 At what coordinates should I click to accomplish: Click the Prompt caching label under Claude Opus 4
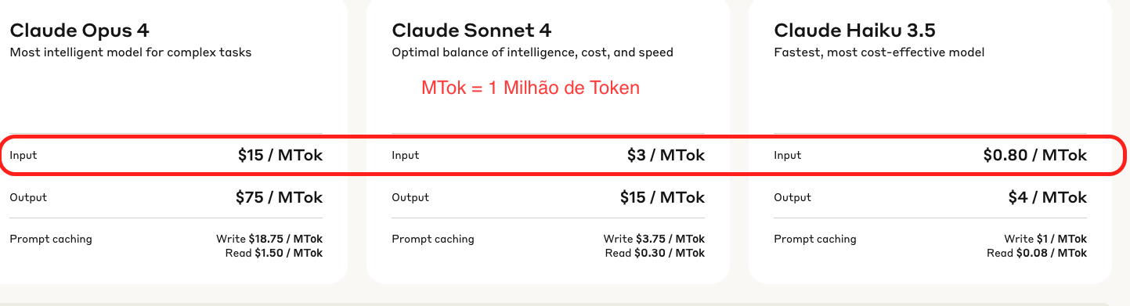[x=51, y=239]
